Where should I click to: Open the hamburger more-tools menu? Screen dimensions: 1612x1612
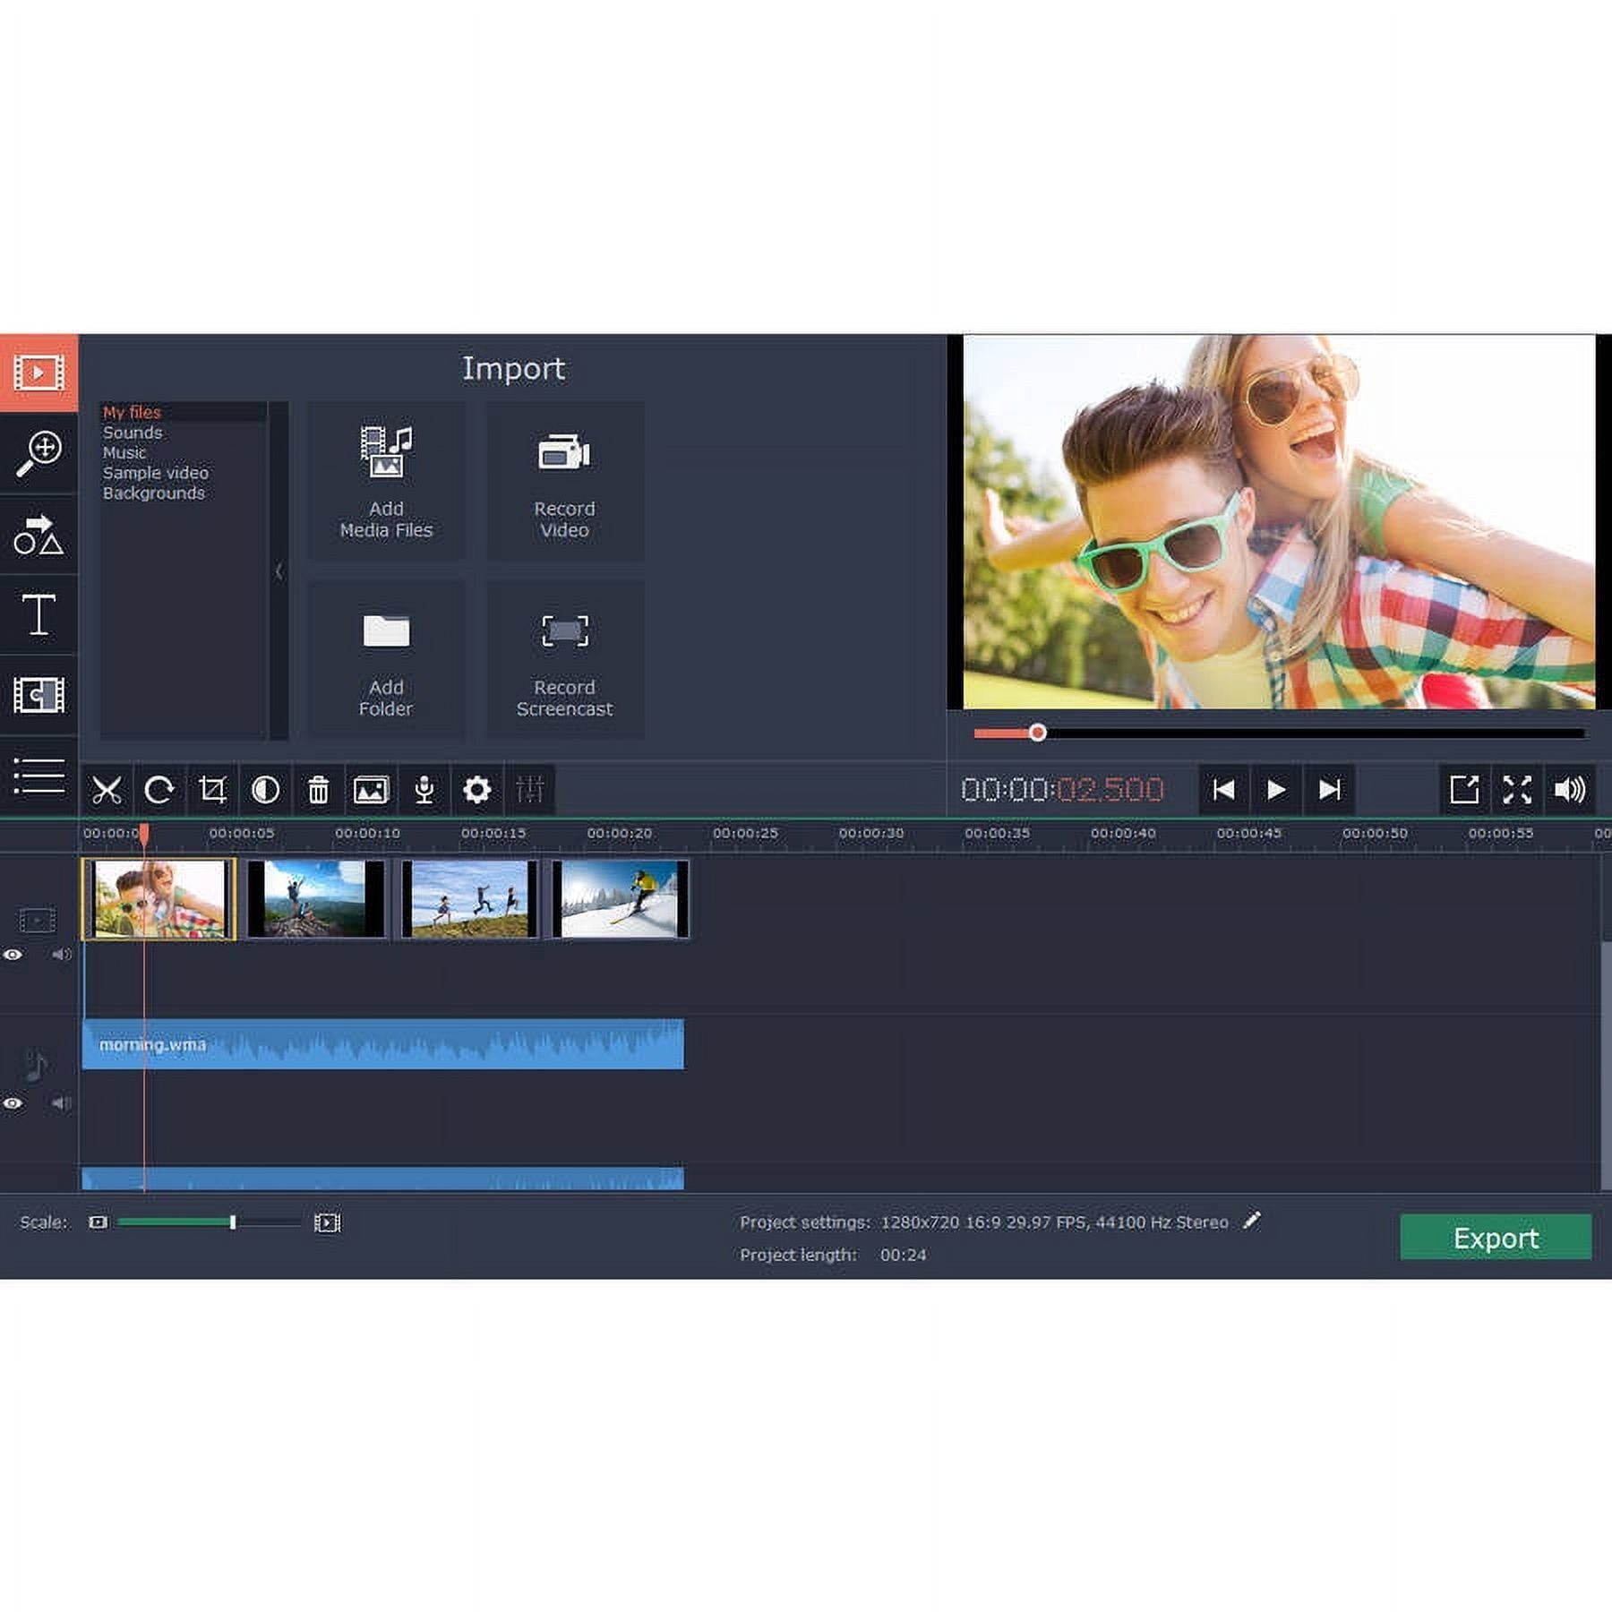(x=39, y=776)
